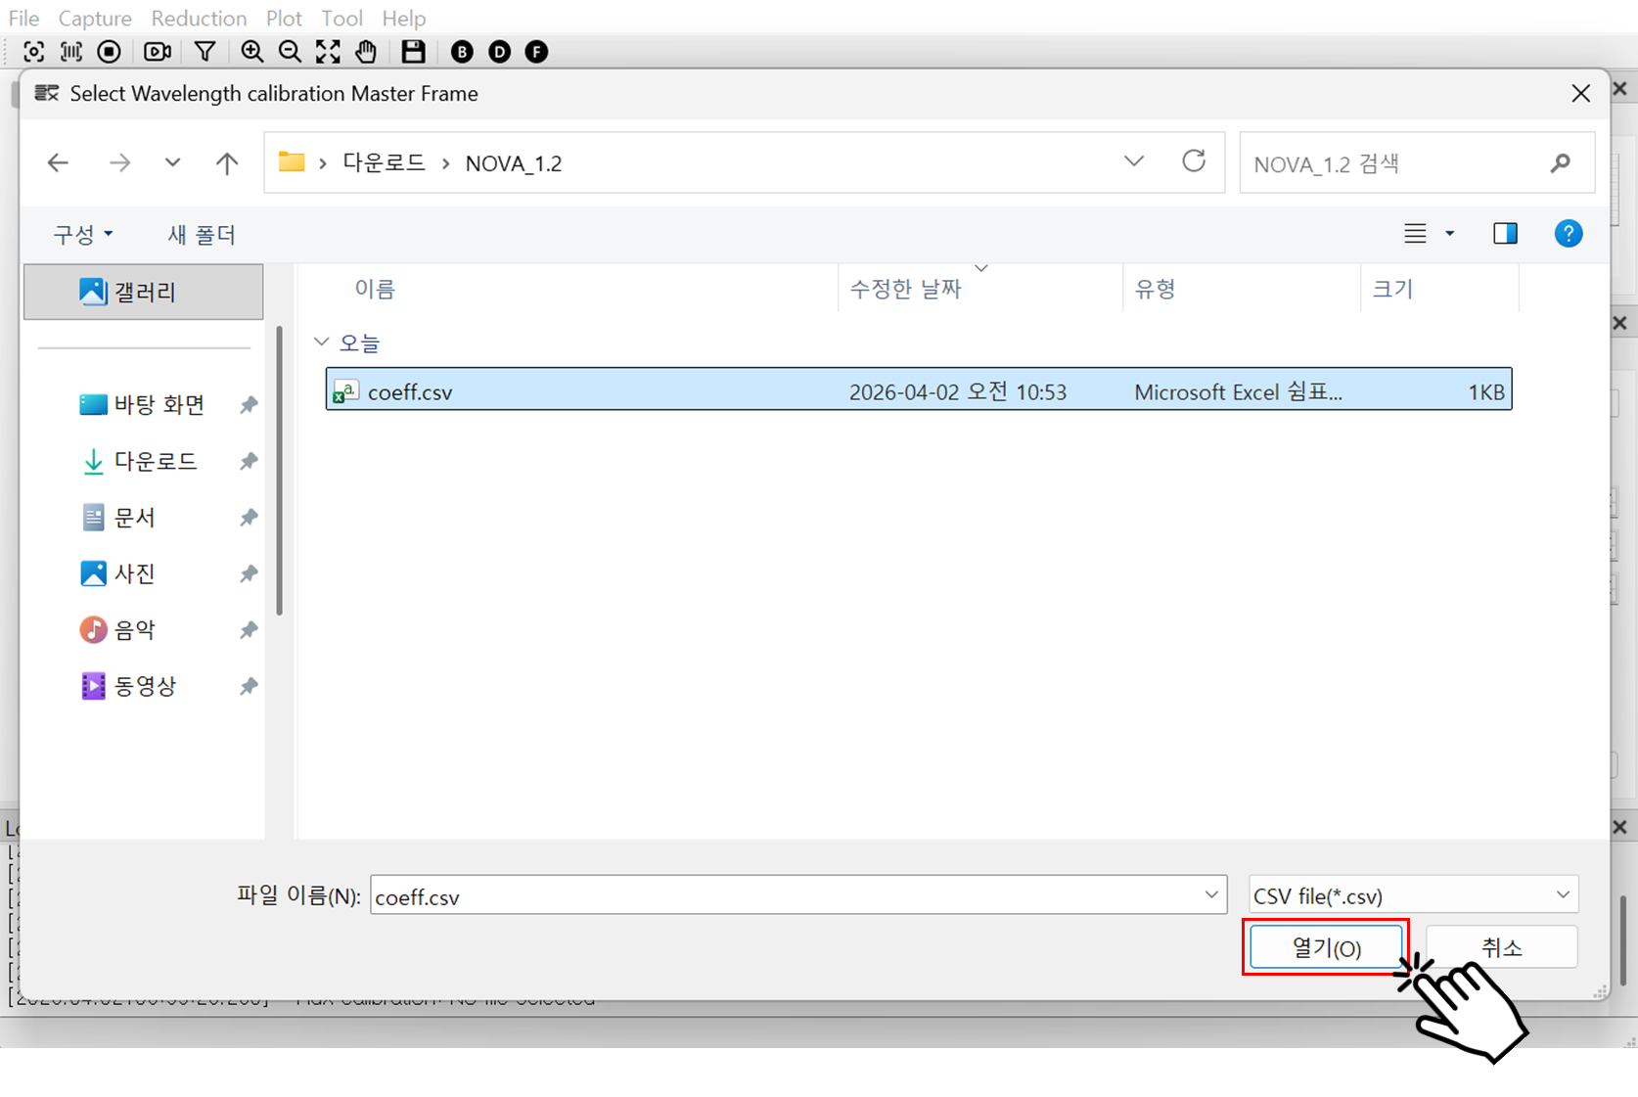Sort by the 이름 column header
This screenshot has height=1097, width=1638.
click(375, 289)
